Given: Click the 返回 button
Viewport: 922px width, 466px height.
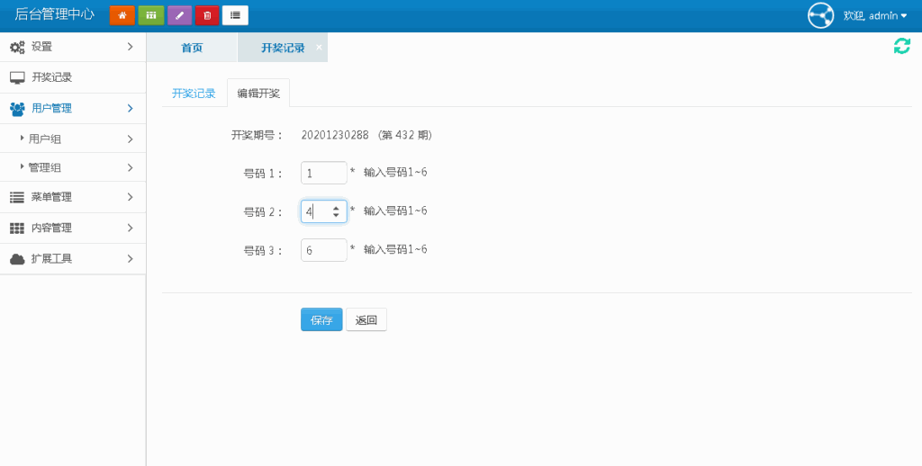Looking at the screenshot, I should coord(366,319).
